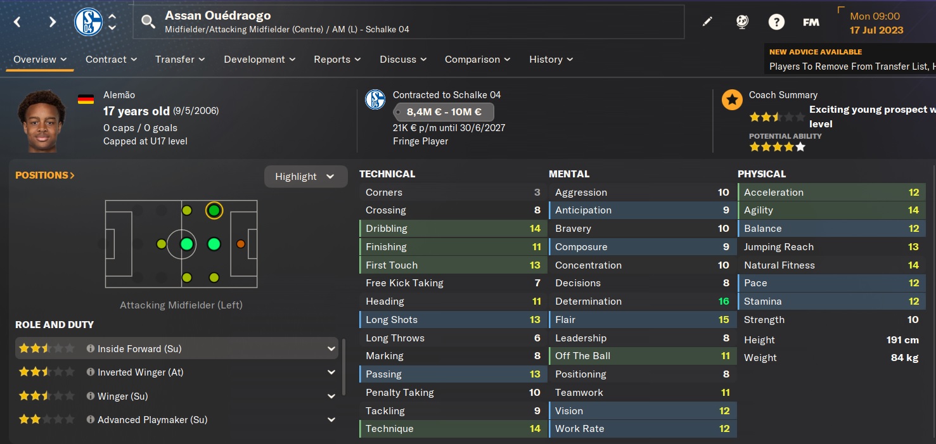Screen dimensions: 936x444
Task: Click the FM logo menu
Action: pyautogui.click(x=811, y=22)
